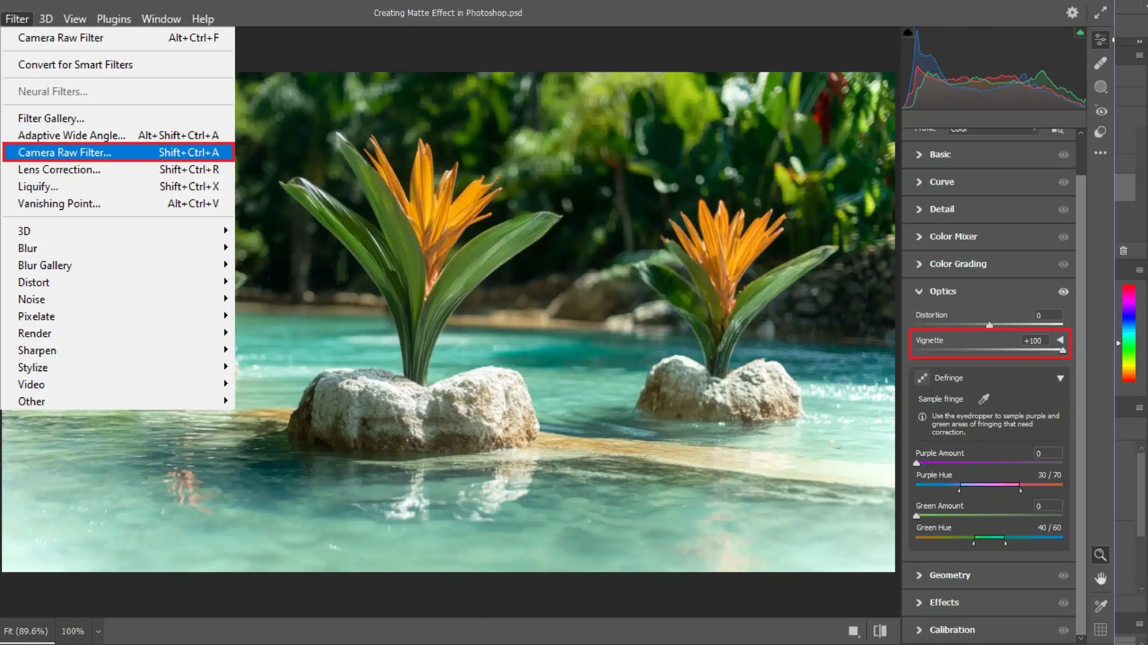Choose Liquify... menu item
The height and width of the screenshot is (645, 1148).
118,186
